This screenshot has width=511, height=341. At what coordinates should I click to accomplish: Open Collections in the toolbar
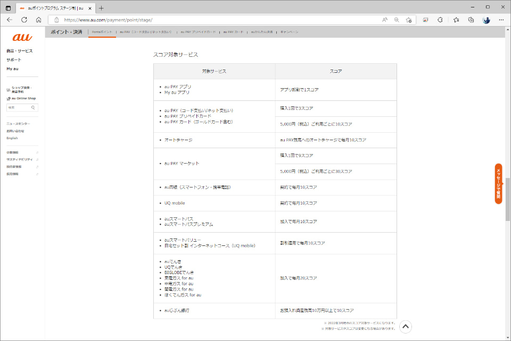[471, 20]
